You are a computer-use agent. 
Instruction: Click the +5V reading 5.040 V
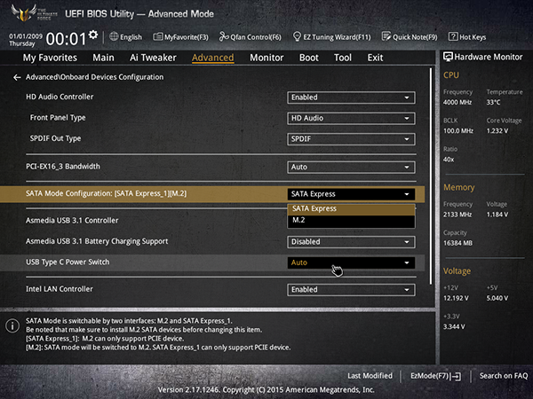[x=497, y=298]
